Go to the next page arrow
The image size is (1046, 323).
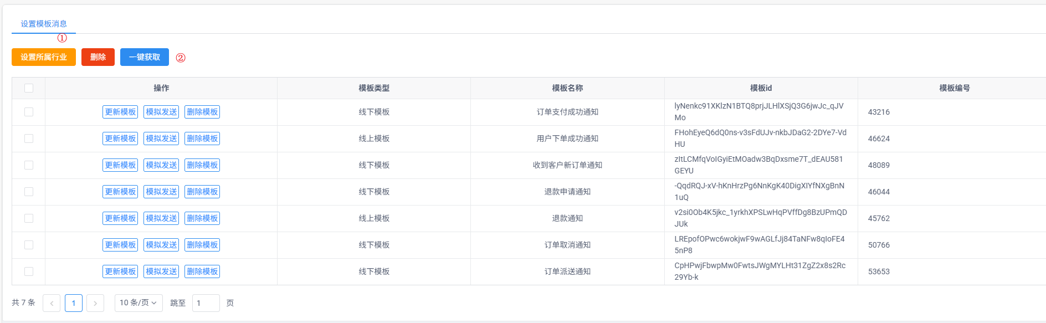[x=95, y=303]
